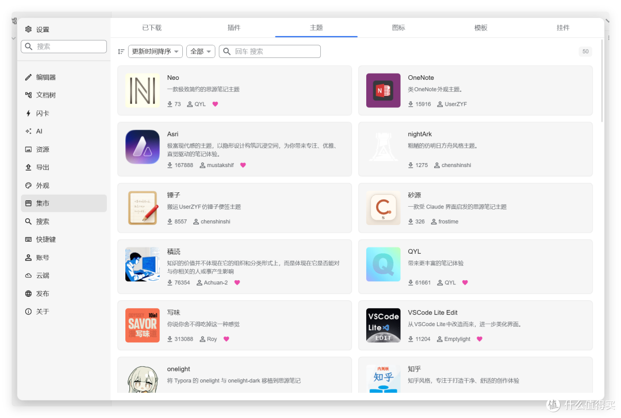Screen dimensions: 621x418
Task: Open the 导出 settings section
Action: (x=64, y=167)
